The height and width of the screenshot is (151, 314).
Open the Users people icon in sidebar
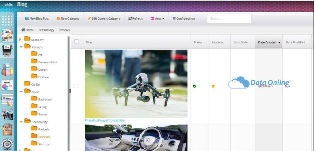[7, 115]
